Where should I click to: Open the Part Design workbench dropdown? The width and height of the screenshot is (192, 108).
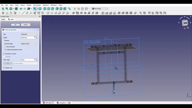pos(100,9)
